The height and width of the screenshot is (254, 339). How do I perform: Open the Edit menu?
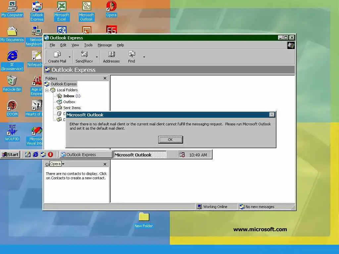63,45
